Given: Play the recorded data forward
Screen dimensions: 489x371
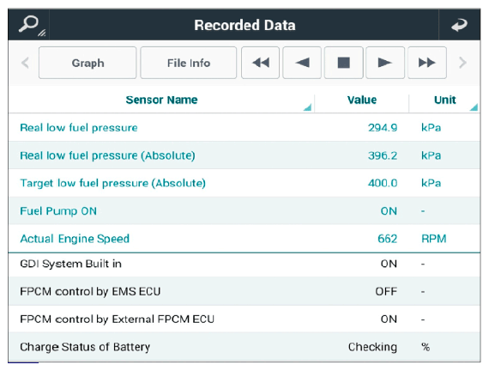Looking at the screenshot, I should [385, 63].
